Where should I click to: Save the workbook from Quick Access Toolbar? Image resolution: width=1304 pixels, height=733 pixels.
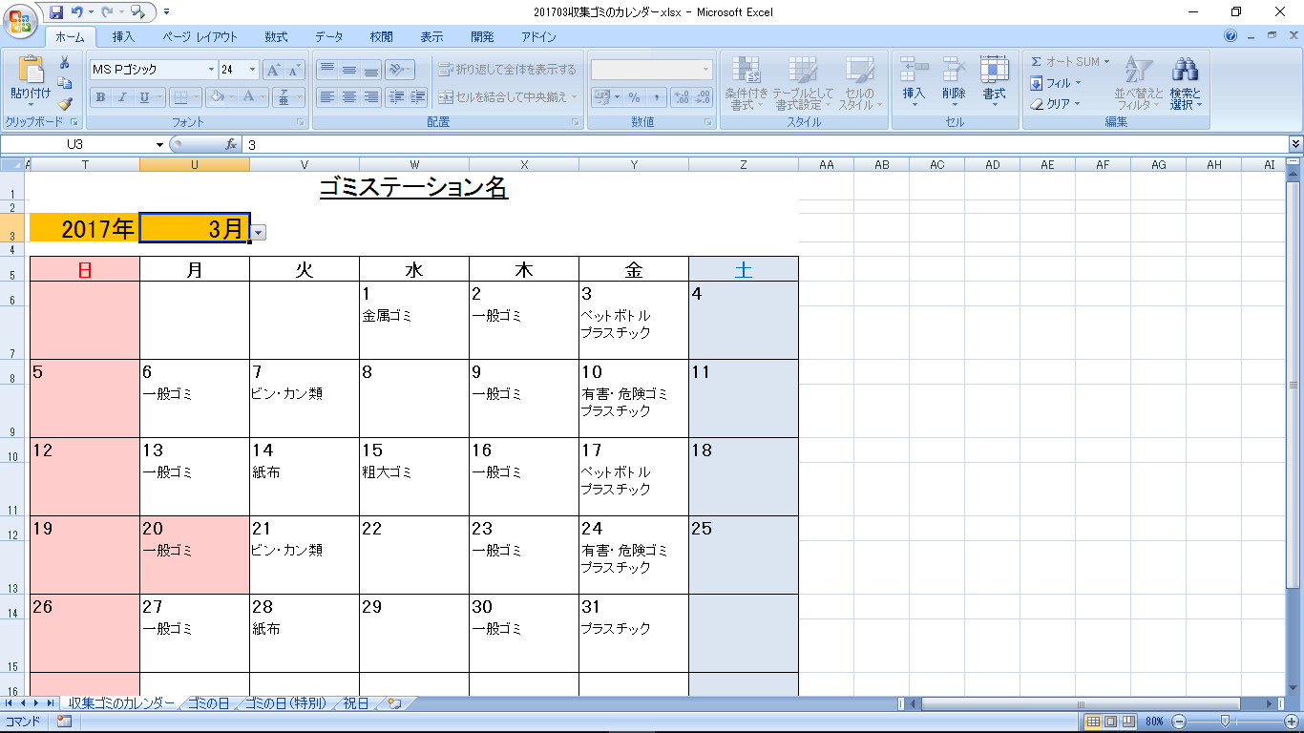pyautogui.click(x=56, y=12)
